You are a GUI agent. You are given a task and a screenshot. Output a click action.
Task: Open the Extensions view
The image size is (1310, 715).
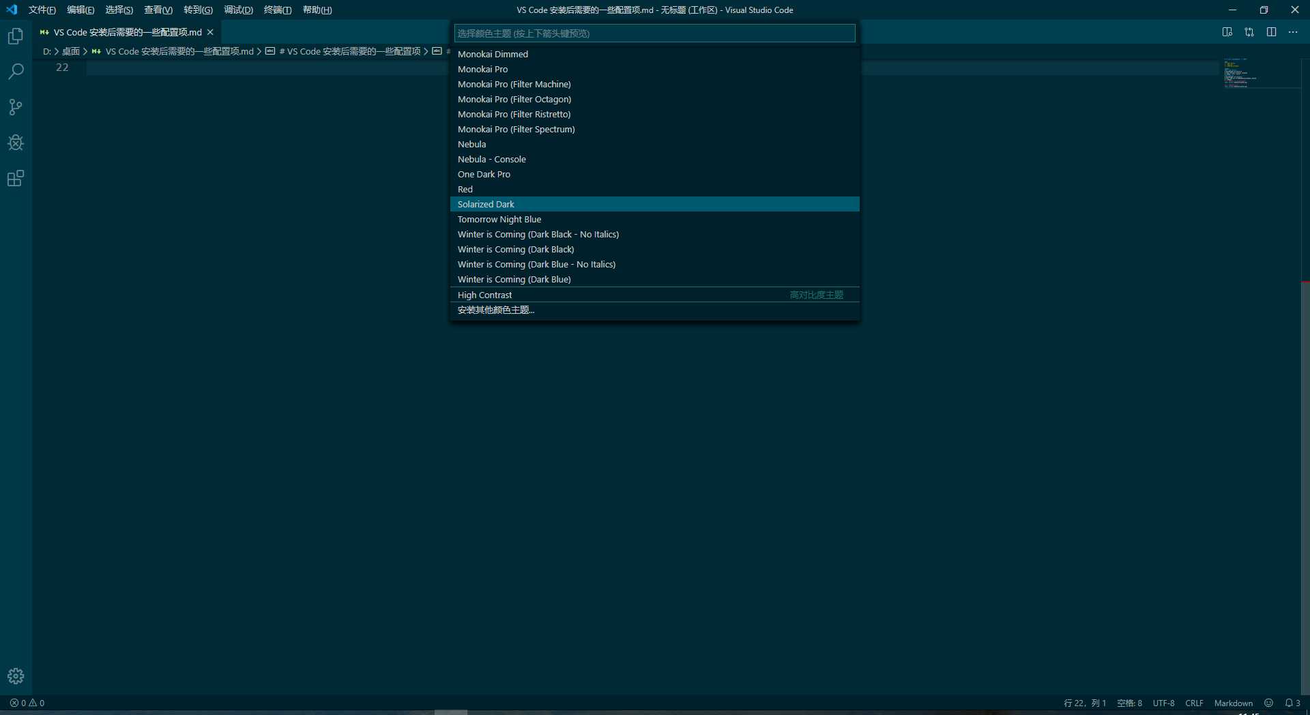16,179
